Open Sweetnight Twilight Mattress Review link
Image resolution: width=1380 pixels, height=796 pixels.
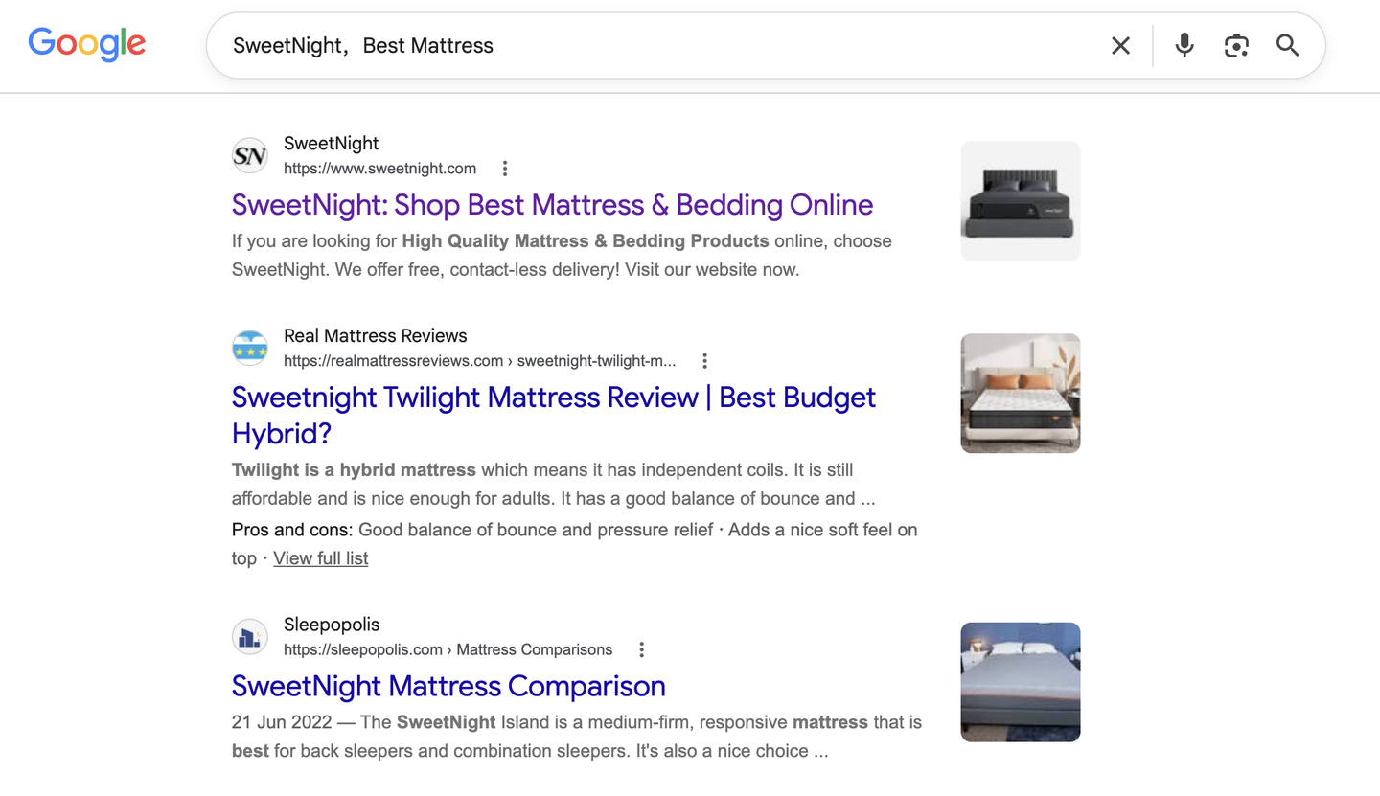point(554,415)
